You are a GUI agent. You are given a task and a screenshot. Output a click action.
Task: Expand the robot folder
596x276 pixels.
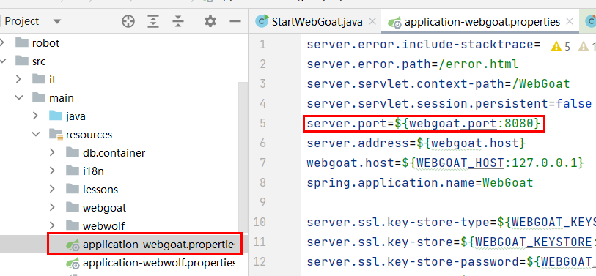[x=2, y=43]
